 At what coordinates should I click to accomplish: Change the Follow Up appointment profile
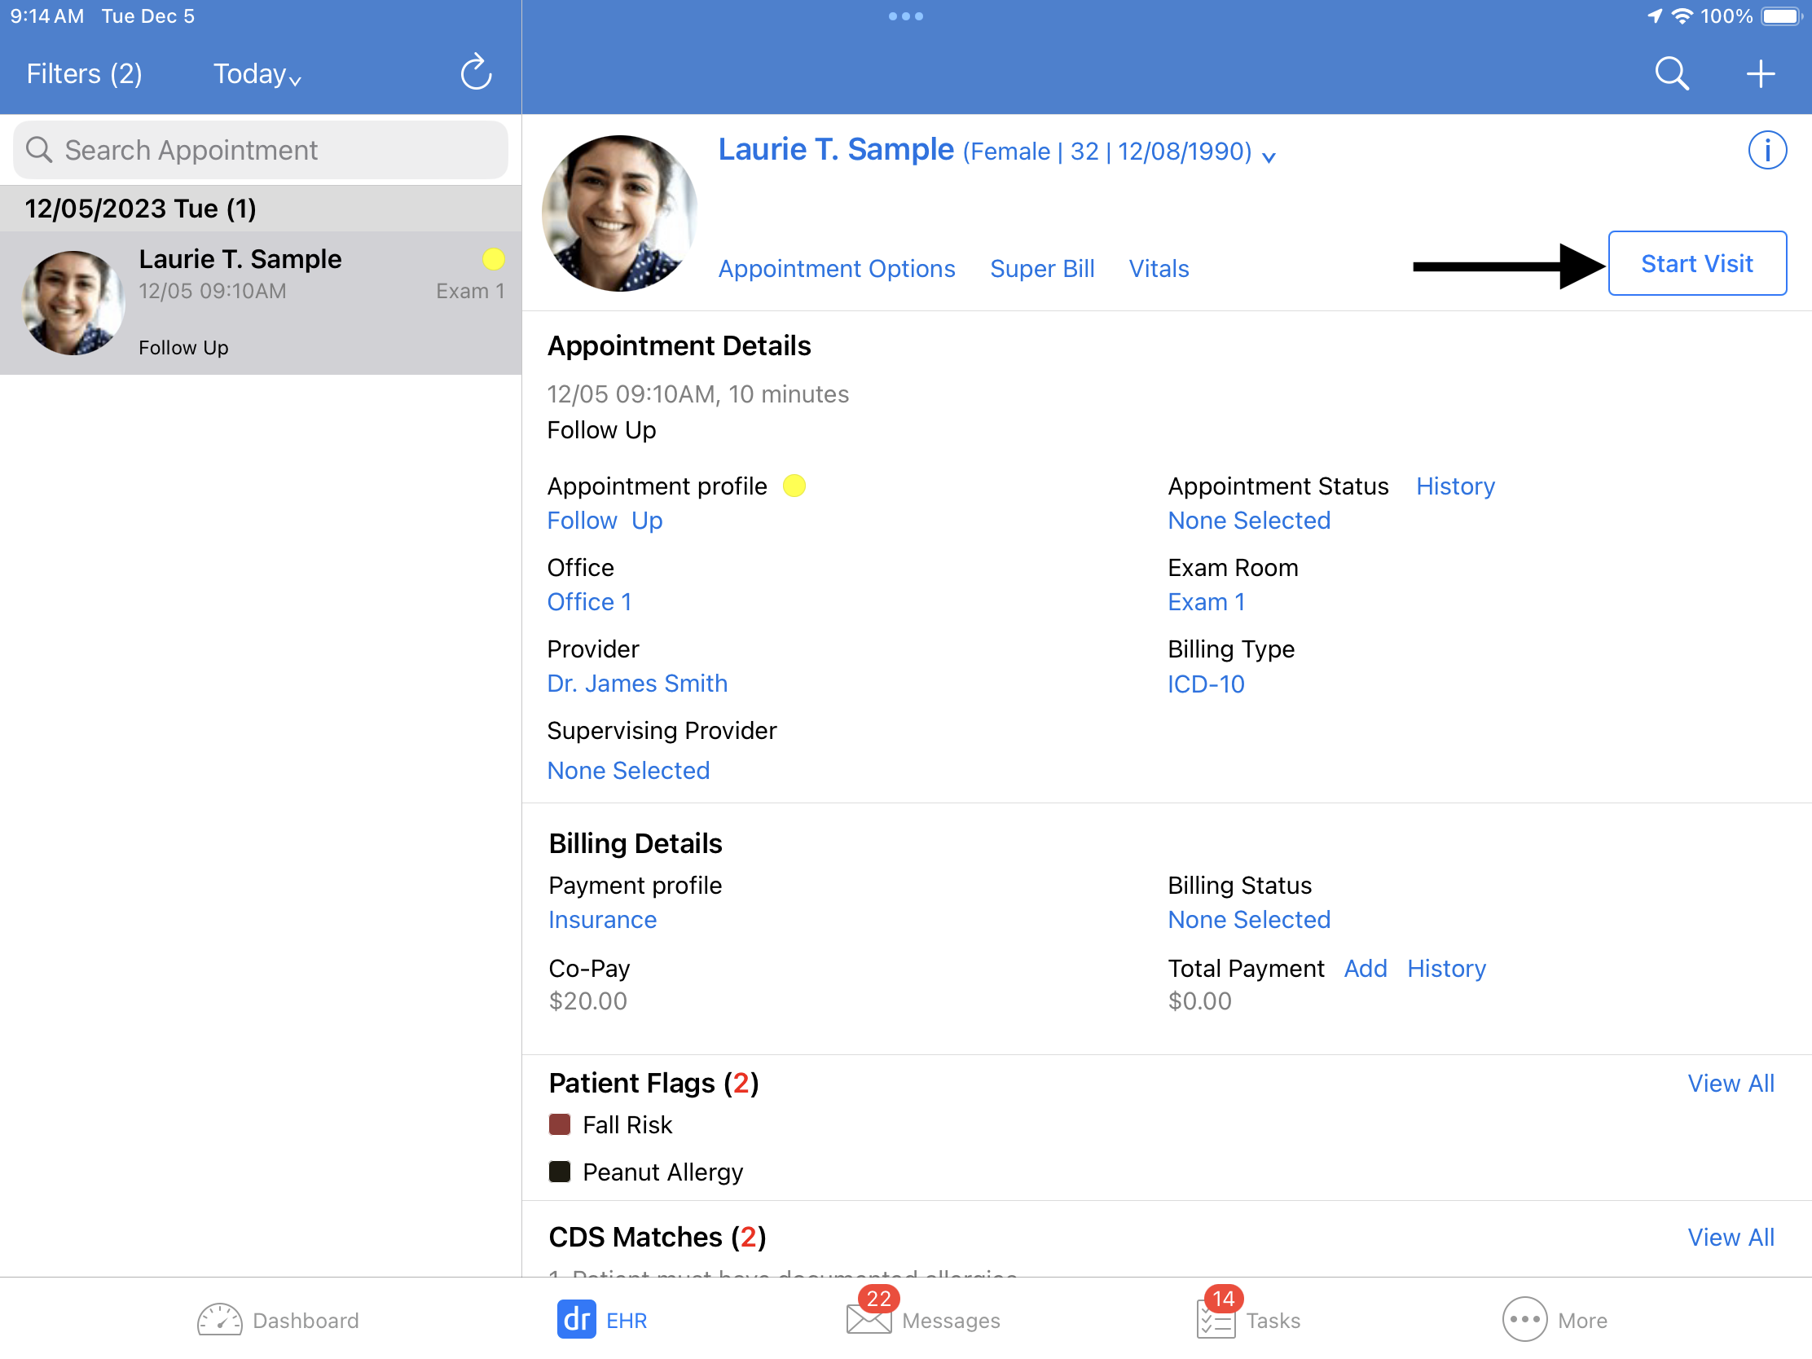(x=605, y=521)
